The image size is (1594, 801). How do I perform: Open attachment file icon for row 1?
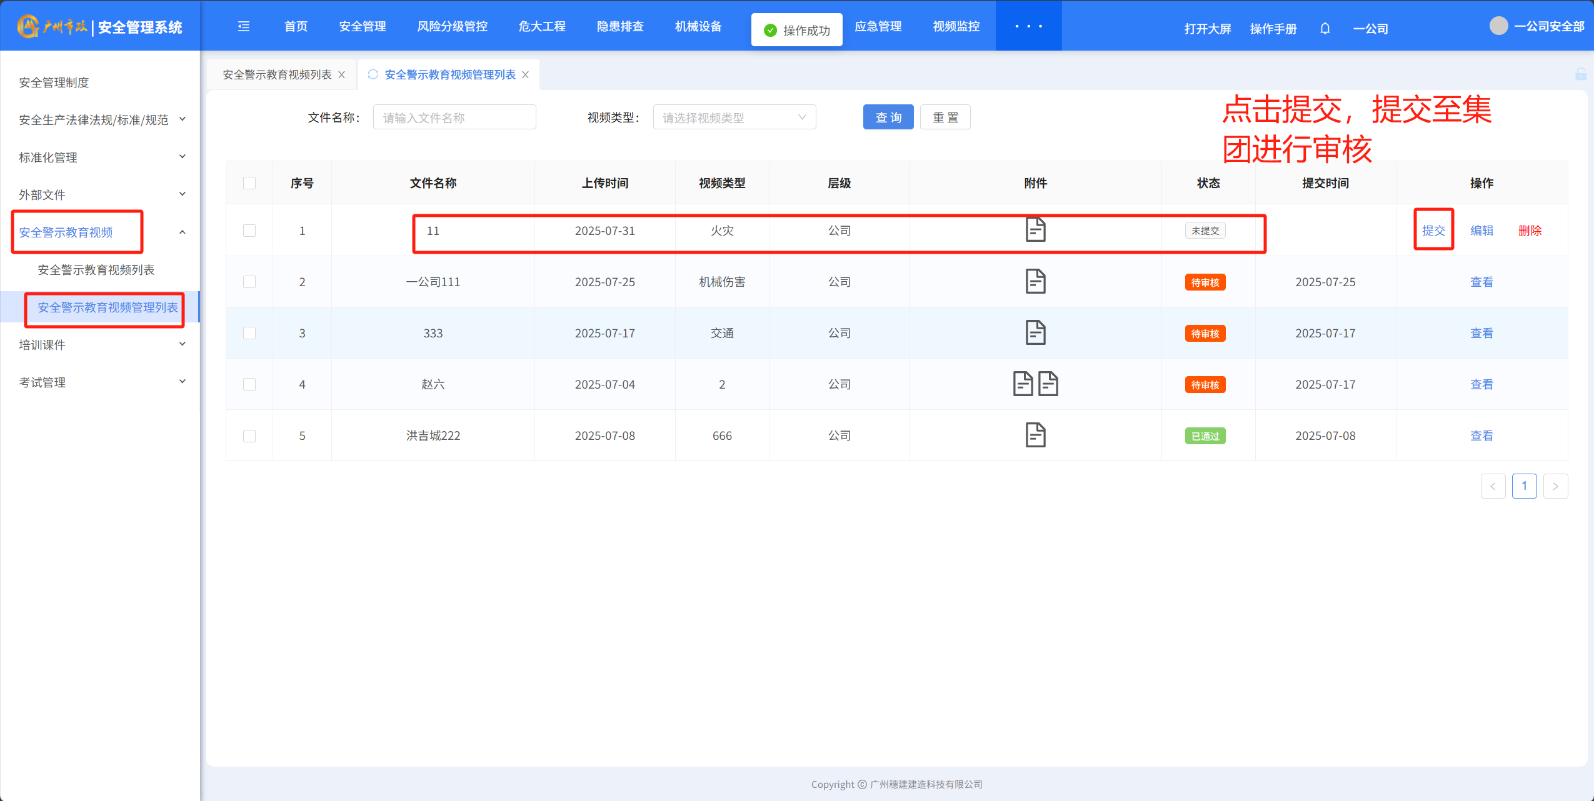1035,230
